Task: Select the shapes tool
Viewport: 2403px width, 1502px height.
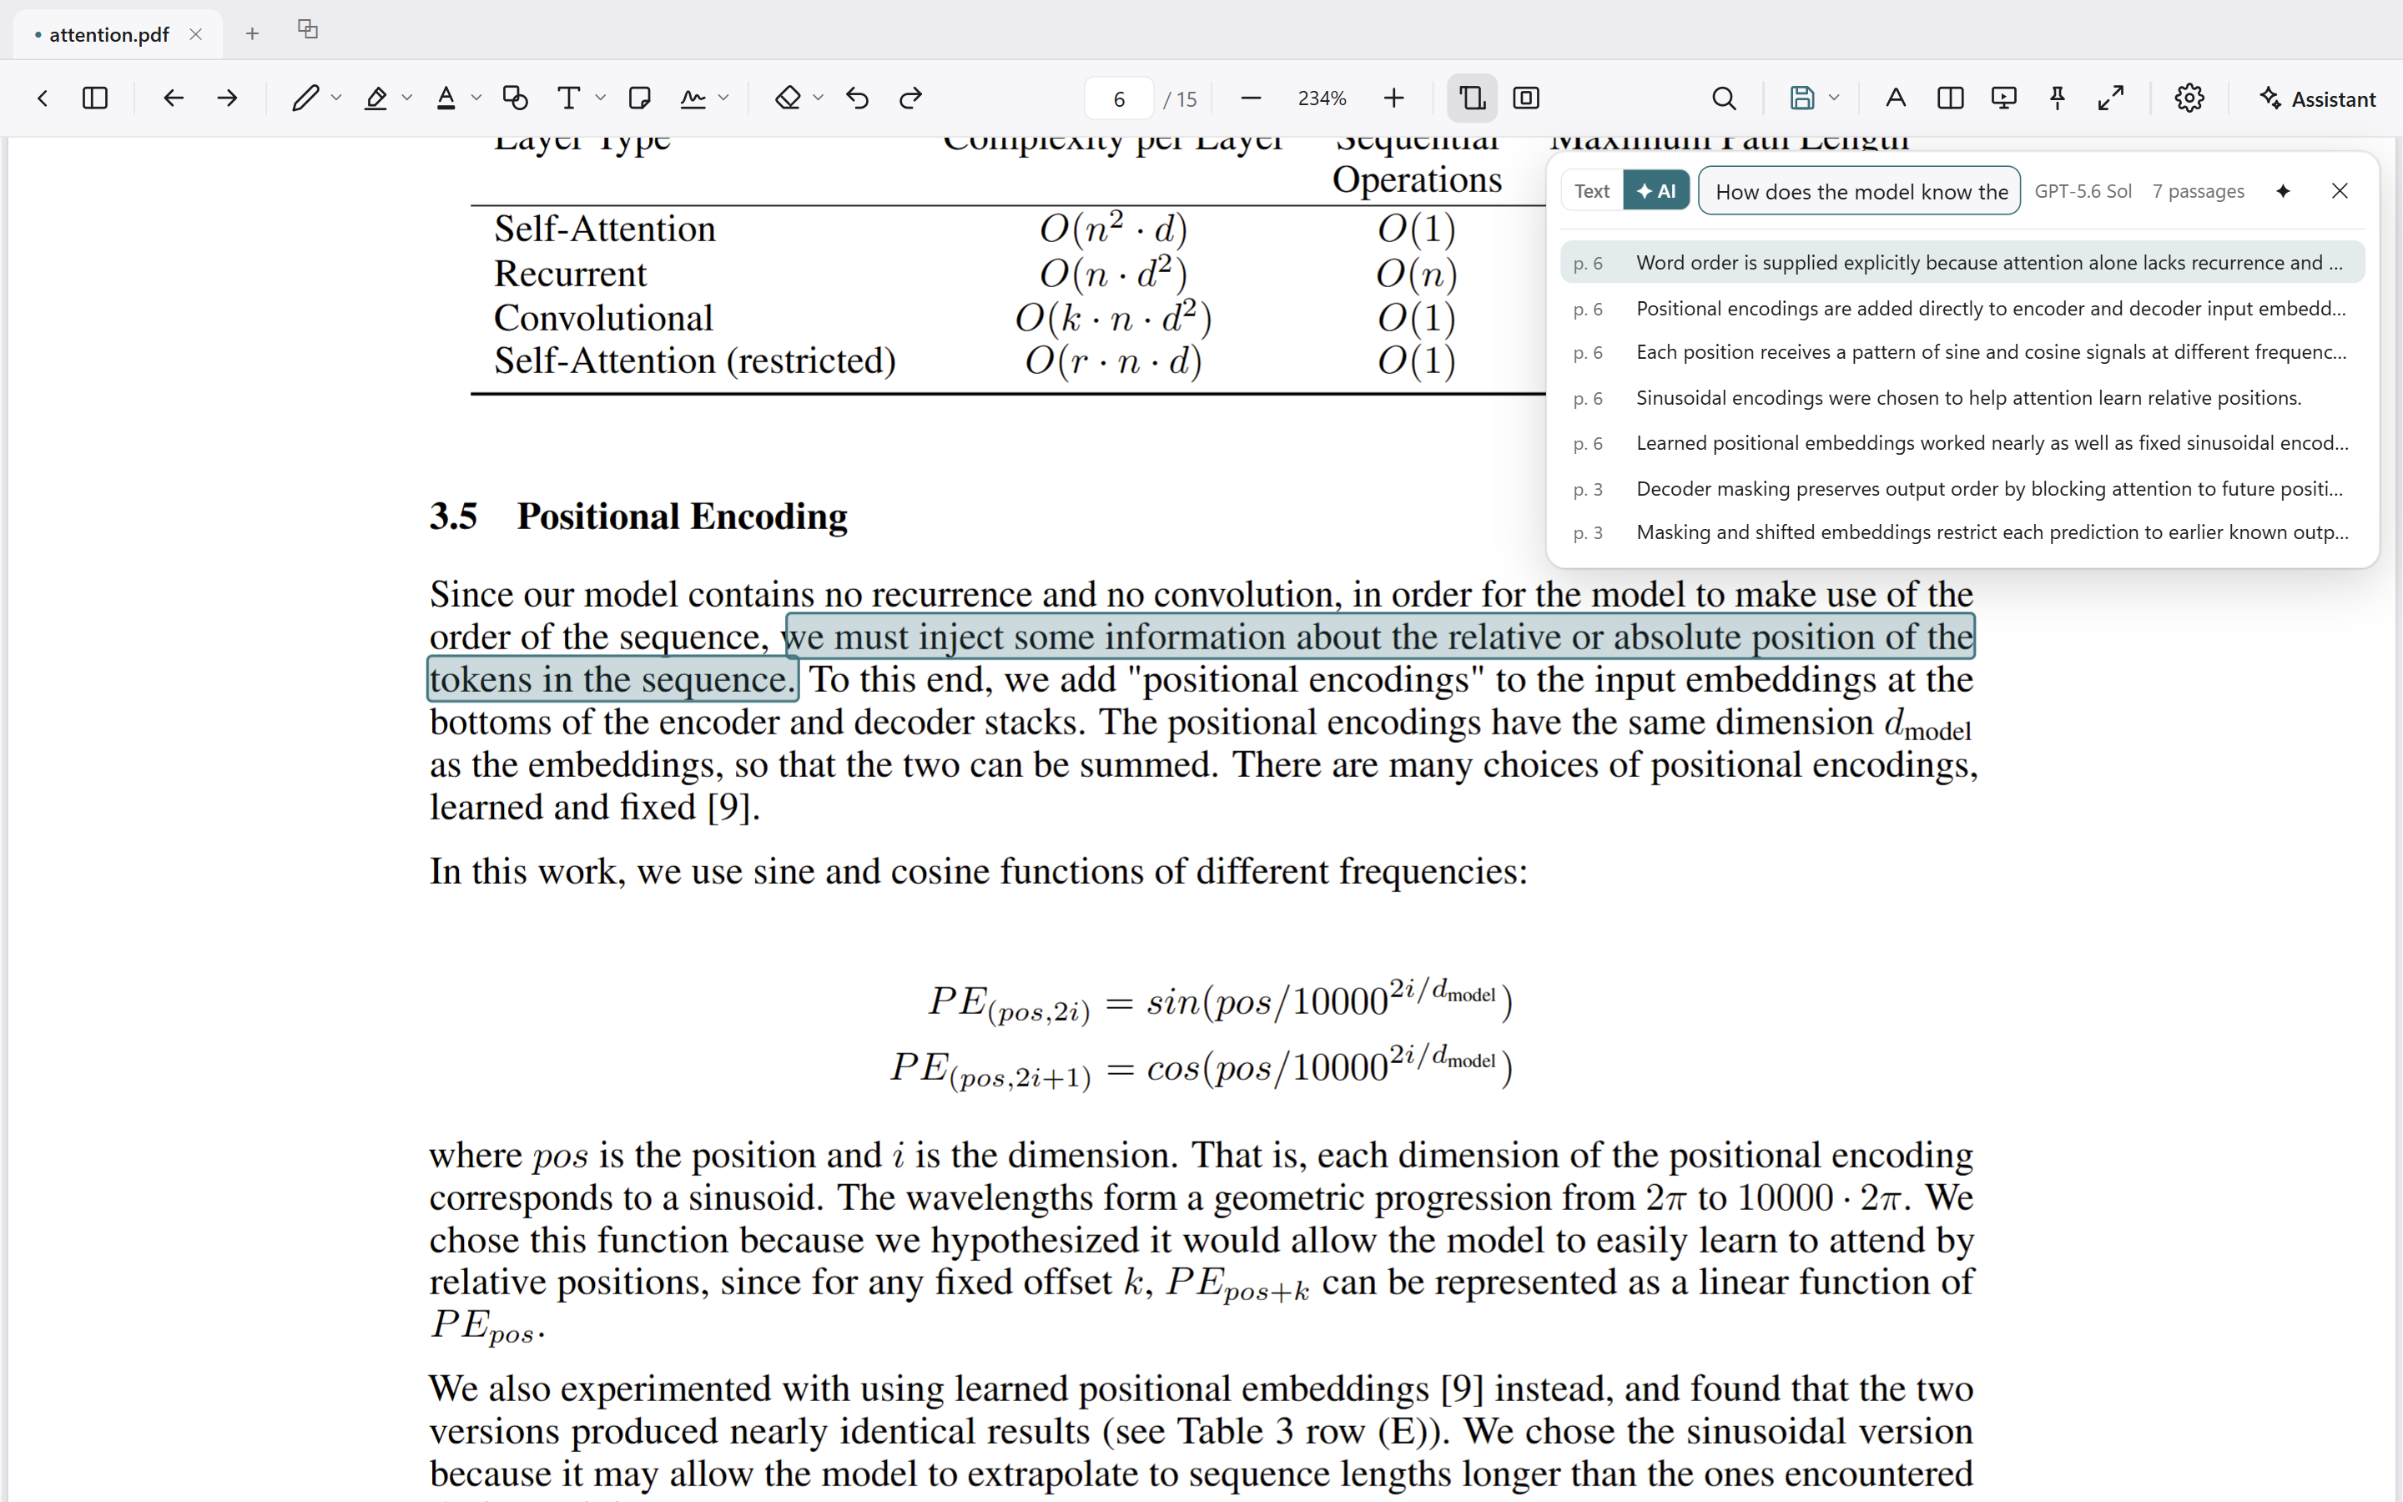Action: 516,98
